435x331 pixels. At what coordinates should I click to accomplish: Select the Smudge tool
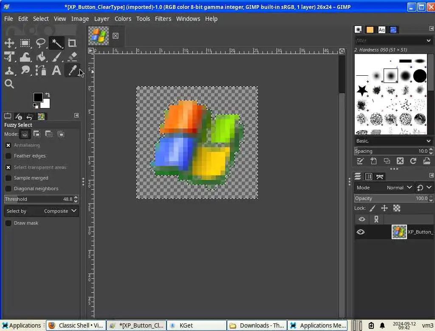pos(25,70)
